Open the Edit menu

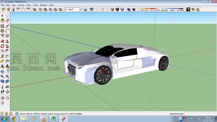8,5
